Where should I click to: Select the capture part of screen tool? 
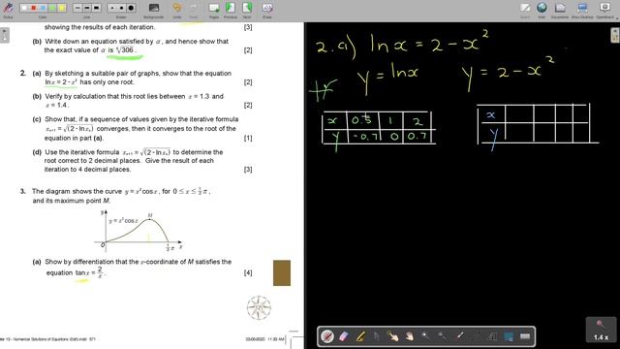509,336
